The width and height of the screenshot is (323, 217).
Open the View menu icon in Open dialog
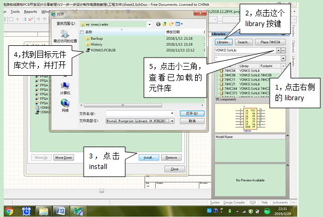[179, 25]
